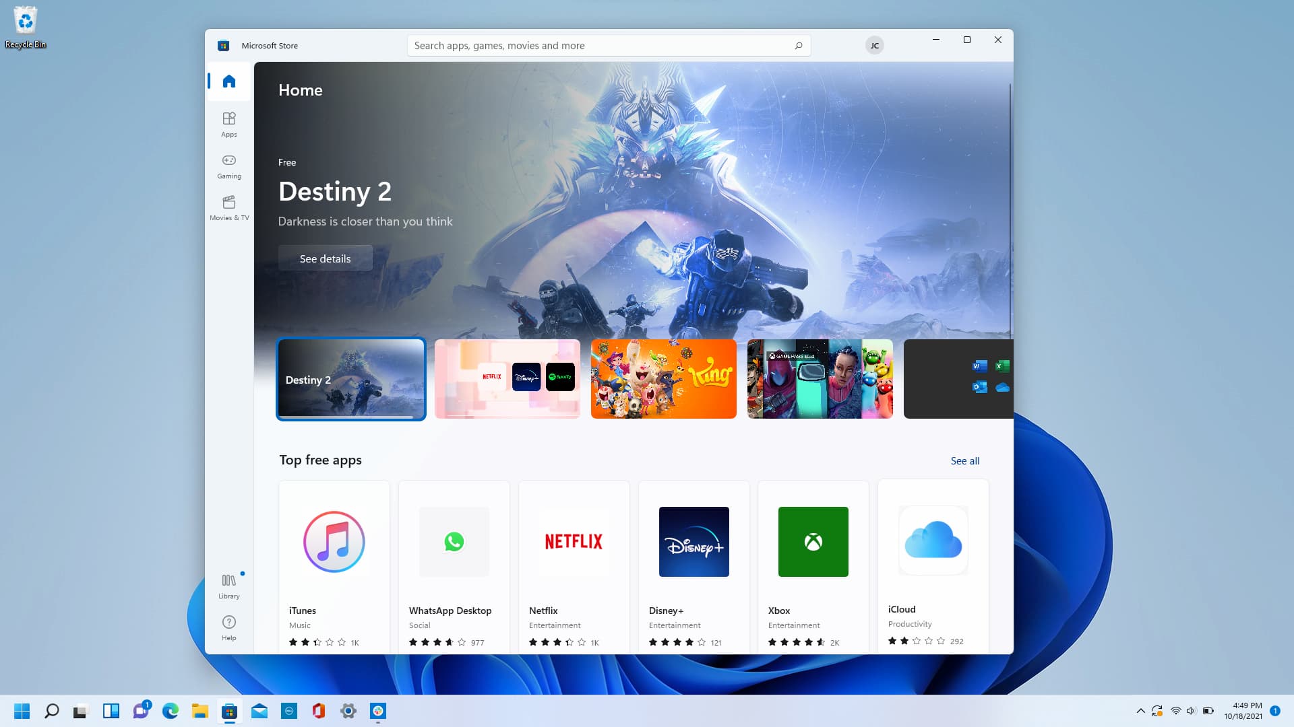Viewport: 1294px width, 727px height.
Task: Open the Home section in Microsoft Store
Action: click(x=228, y=81)
